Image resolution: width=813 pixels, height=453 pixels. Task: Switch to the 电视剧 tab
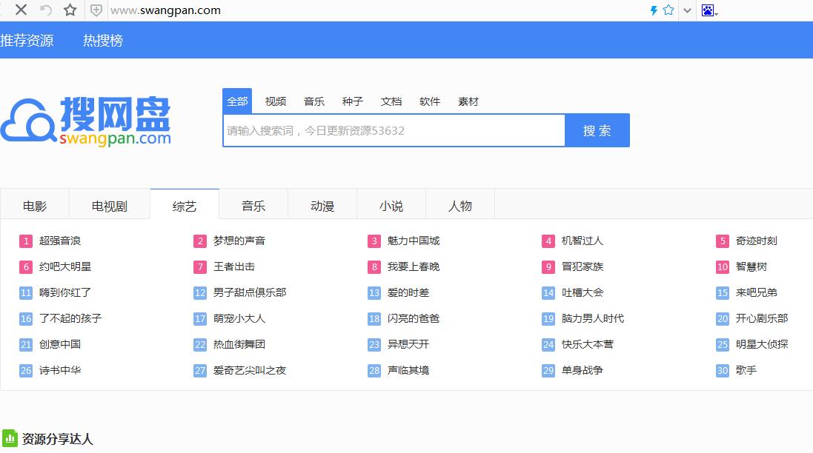point(109,204)
